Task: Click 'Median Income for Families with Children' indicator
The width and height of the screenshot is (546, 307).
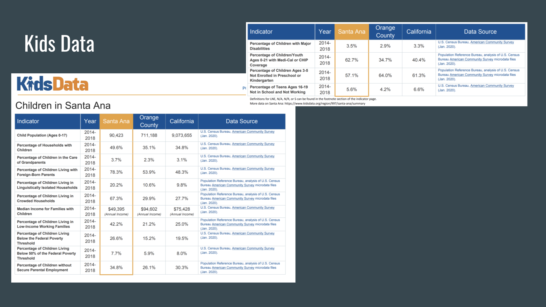Action: point(45,211)
